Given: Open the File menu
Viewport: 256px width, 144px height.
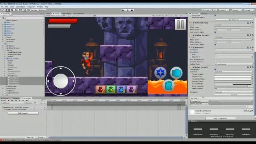Looking at the screenshot, I should [2, 7].
